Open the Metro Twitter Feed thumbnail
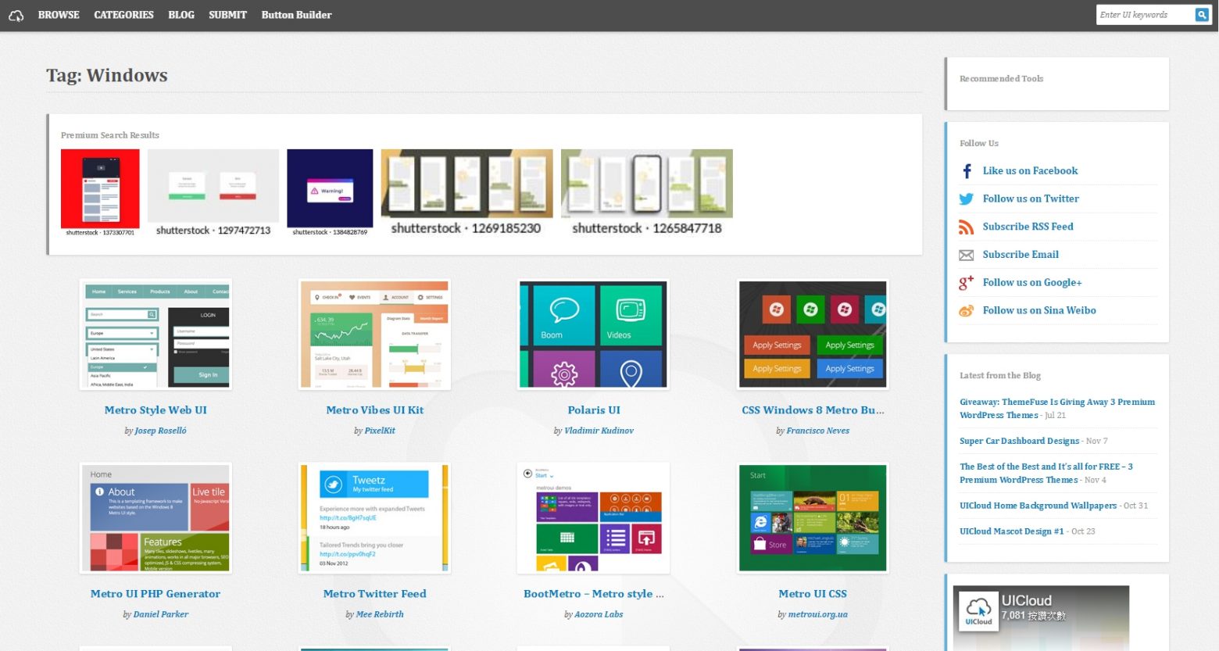This screenshot has height=651, width=1219. point(375,518)
